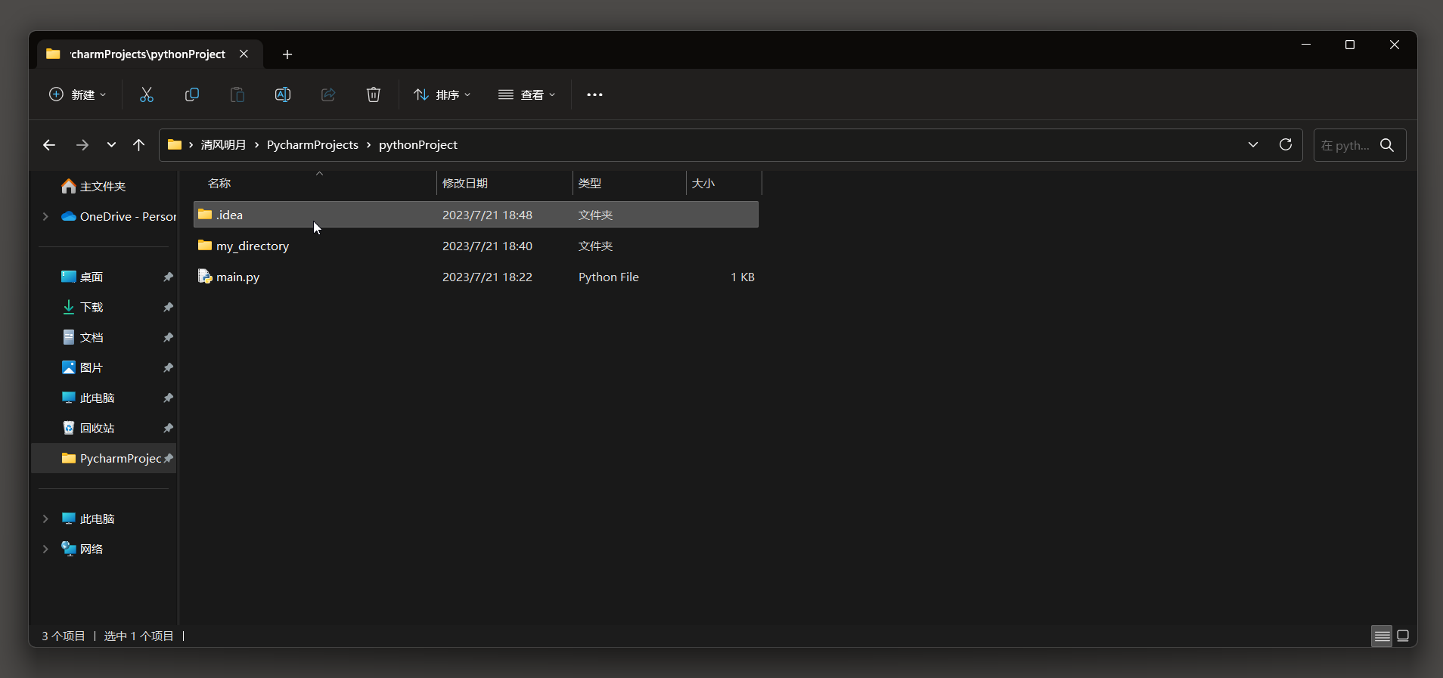
Task: Expand the 此电脑 tree node
Action: 45,519
